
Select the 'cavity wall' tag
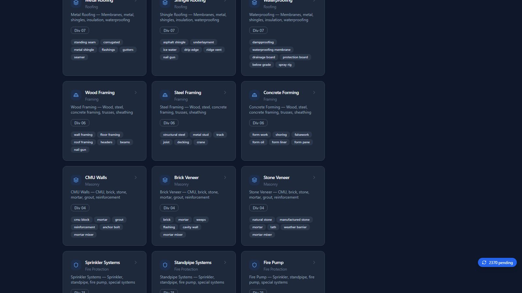pos(190,227)
